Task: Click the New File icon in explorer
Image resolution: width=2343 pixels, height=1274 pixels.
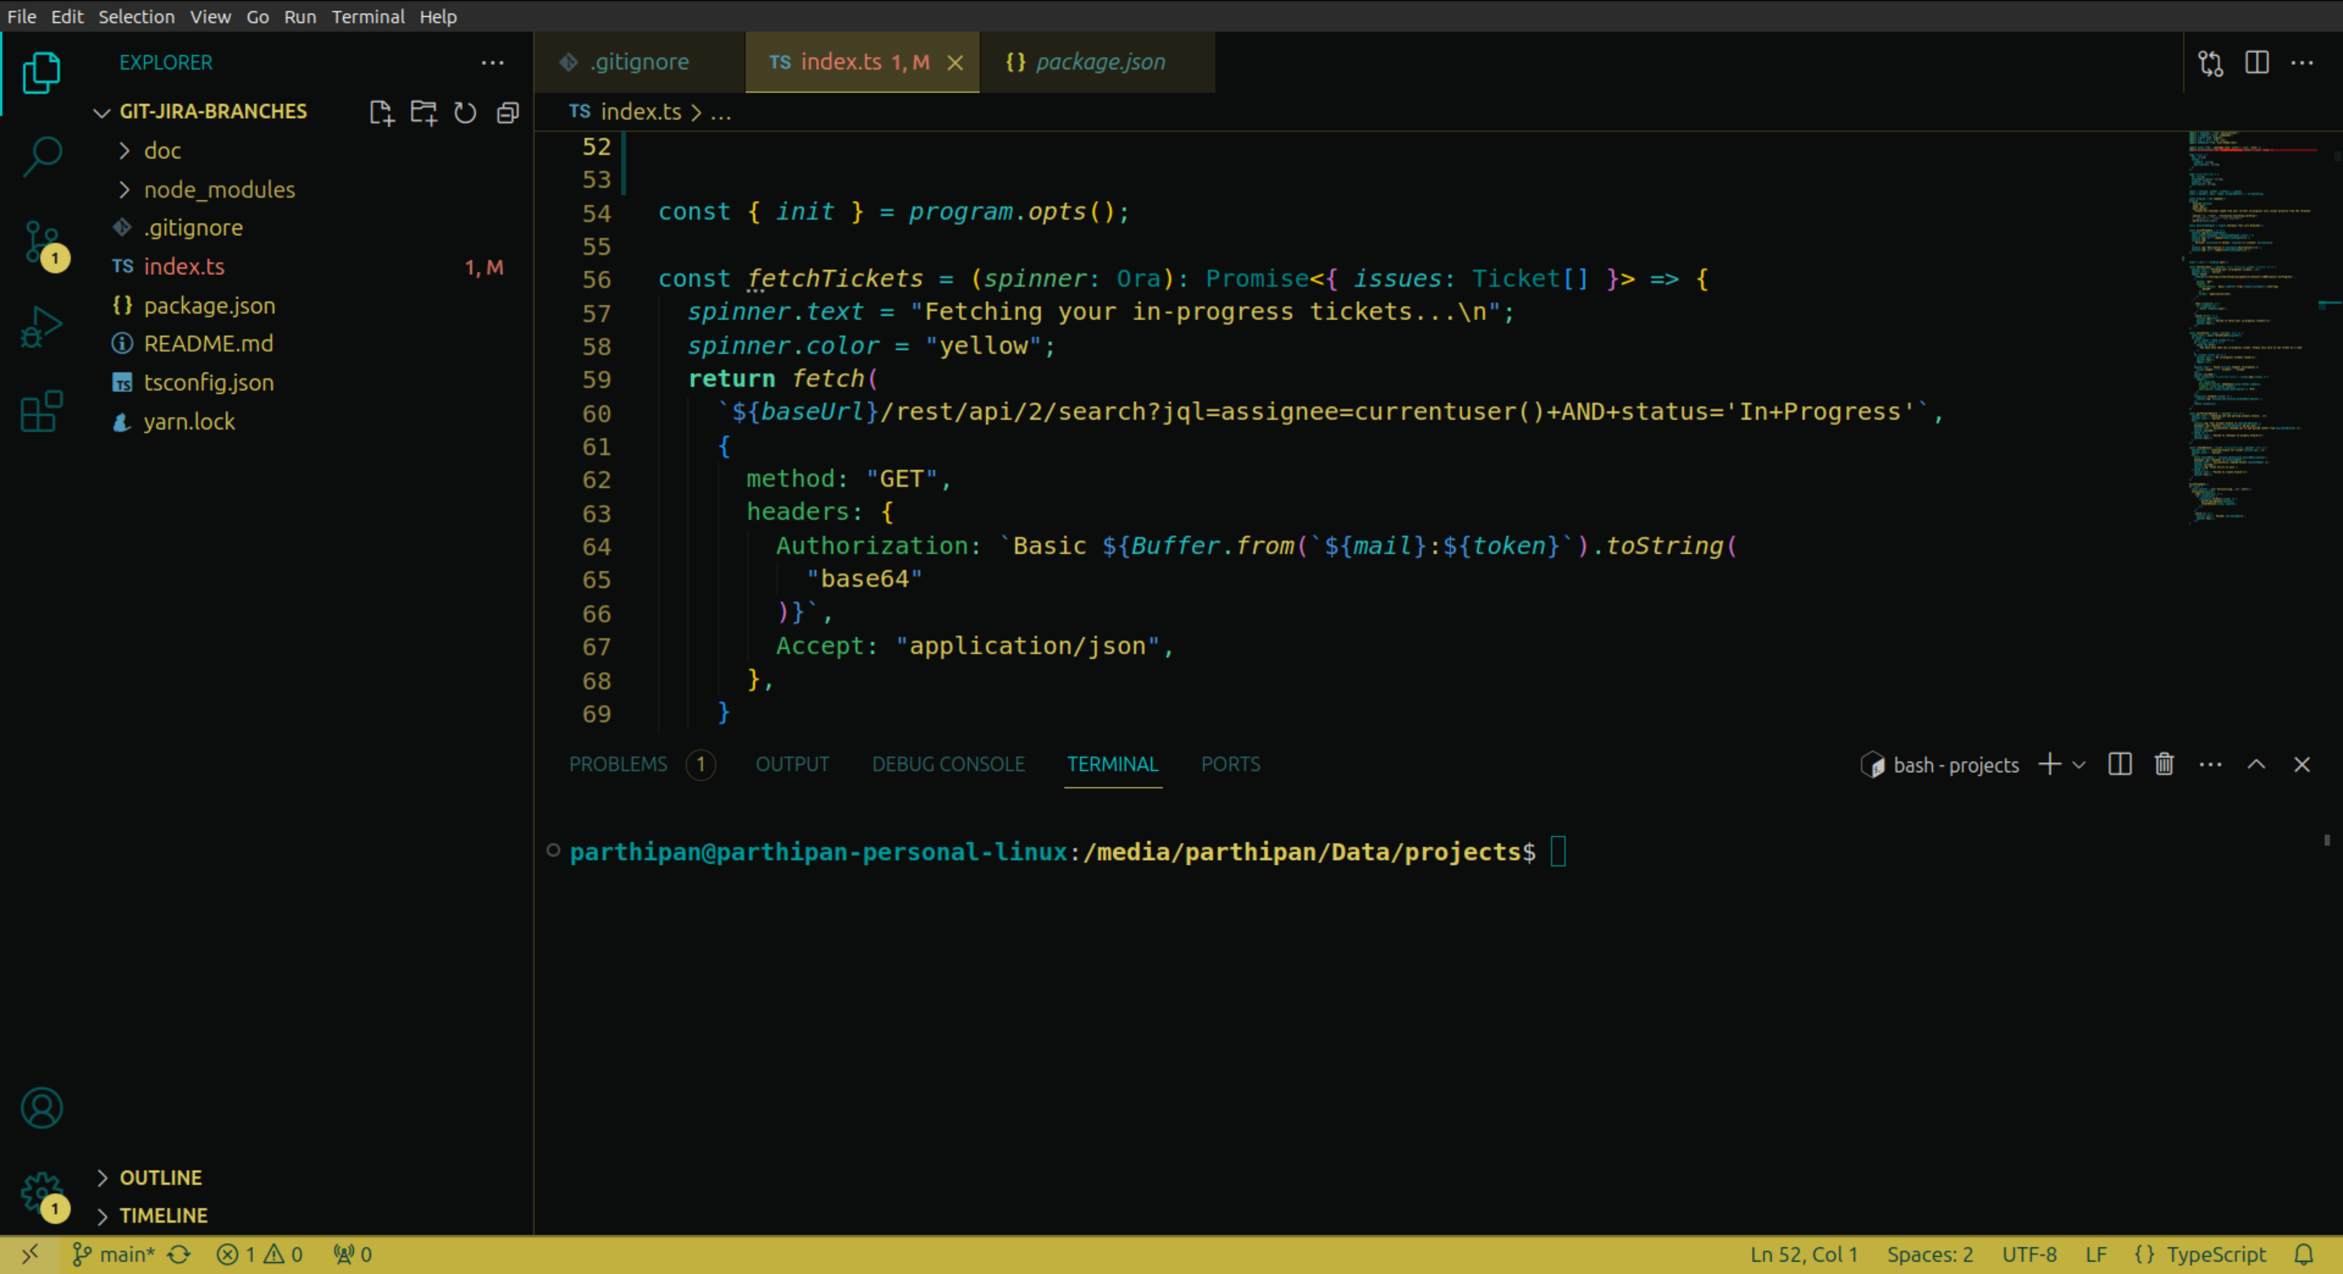Action: pos(381,111)
